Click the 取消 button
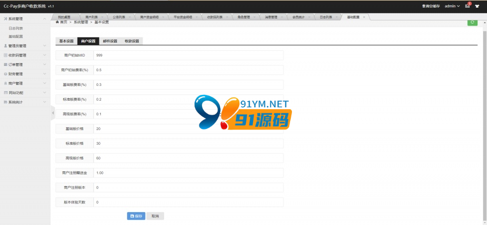This screenshot has width=487, height=225. pyautogui.click(x=155, y=216)
